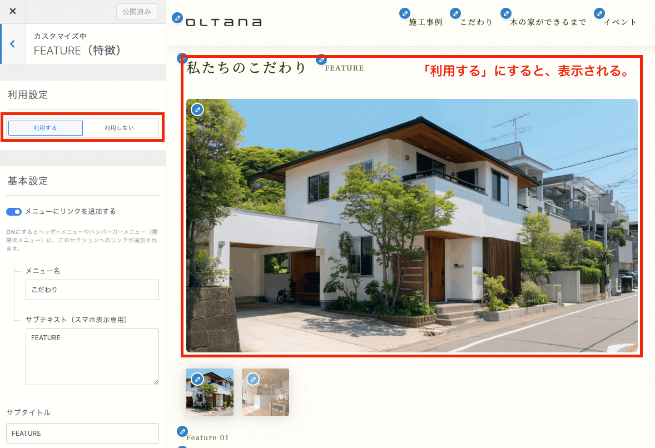Click the edit pencil above 木の家ができるまで
Viewport: 655px width, 448px height.
(x=506, y=13)
